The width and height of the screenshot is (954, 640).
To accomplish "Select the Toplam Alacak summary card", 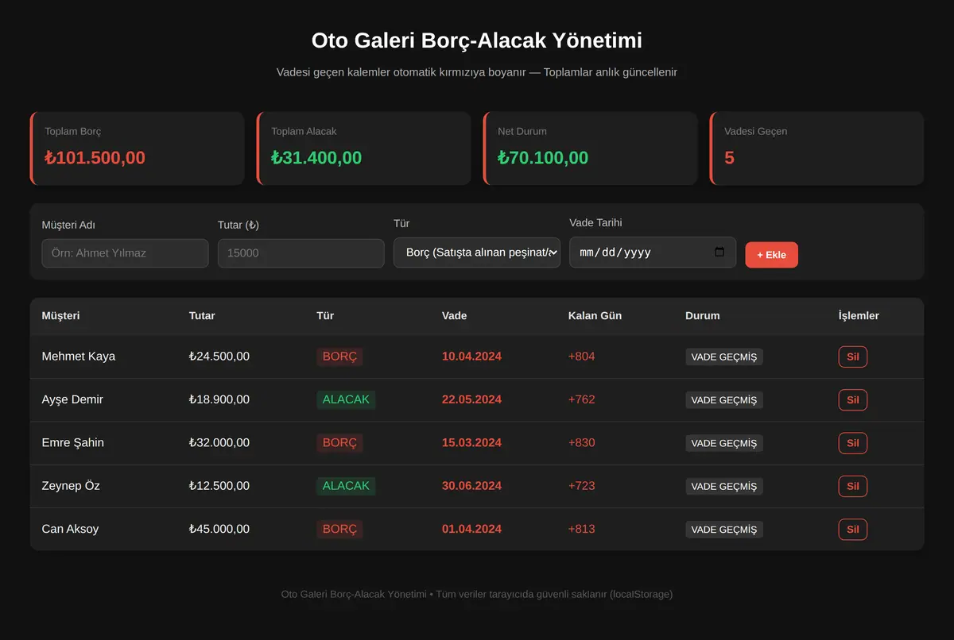I will pos(363,148).
